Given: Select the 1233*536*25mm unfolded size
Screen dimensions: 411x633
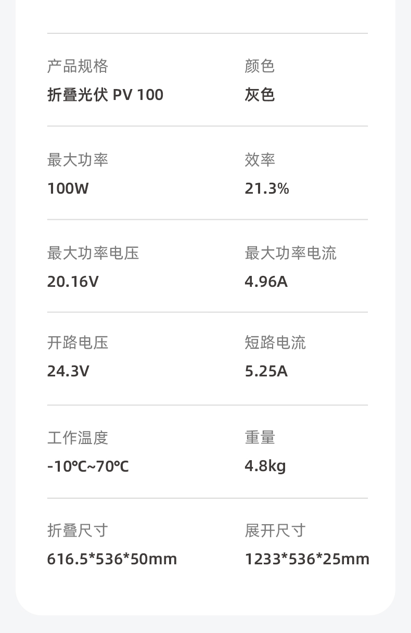Looking at the screenshot, I should point(307,559).
